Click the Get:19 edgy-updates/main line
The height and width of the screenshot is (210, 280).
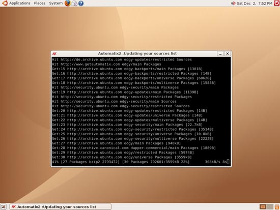pyautogui.click(x=125, y=92)
